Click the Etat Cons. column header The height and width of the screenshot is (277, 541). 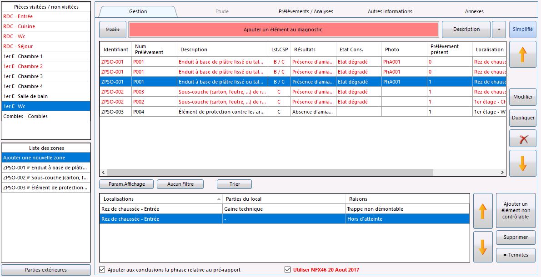pyautogui.click(x=359, y=49)
